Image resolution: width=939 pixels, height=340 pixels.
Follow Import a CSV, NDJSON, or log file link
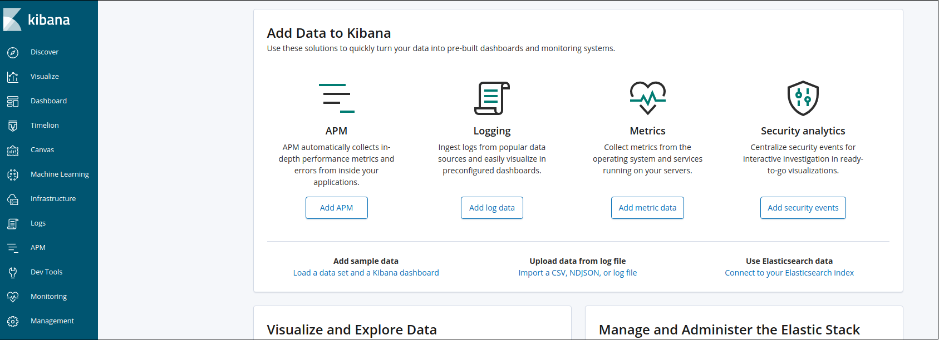click(578, 273)
